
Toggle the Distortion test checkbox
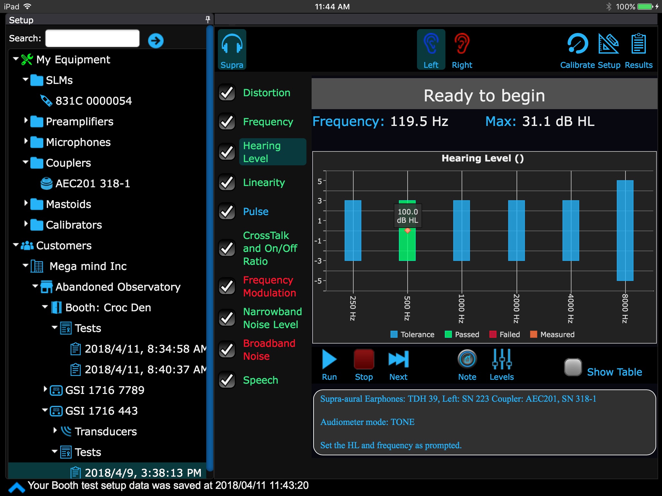(x=227, y=93)
